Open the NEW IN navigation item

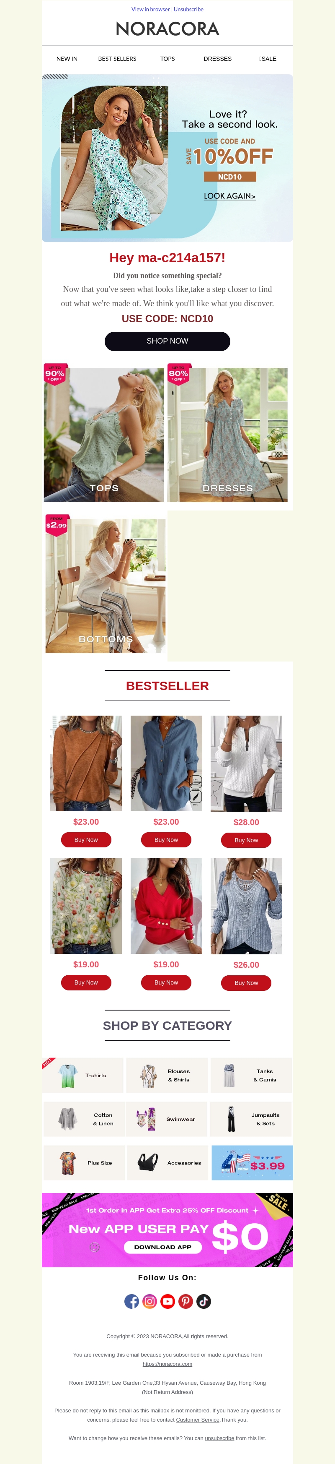(x=67, y=59)
